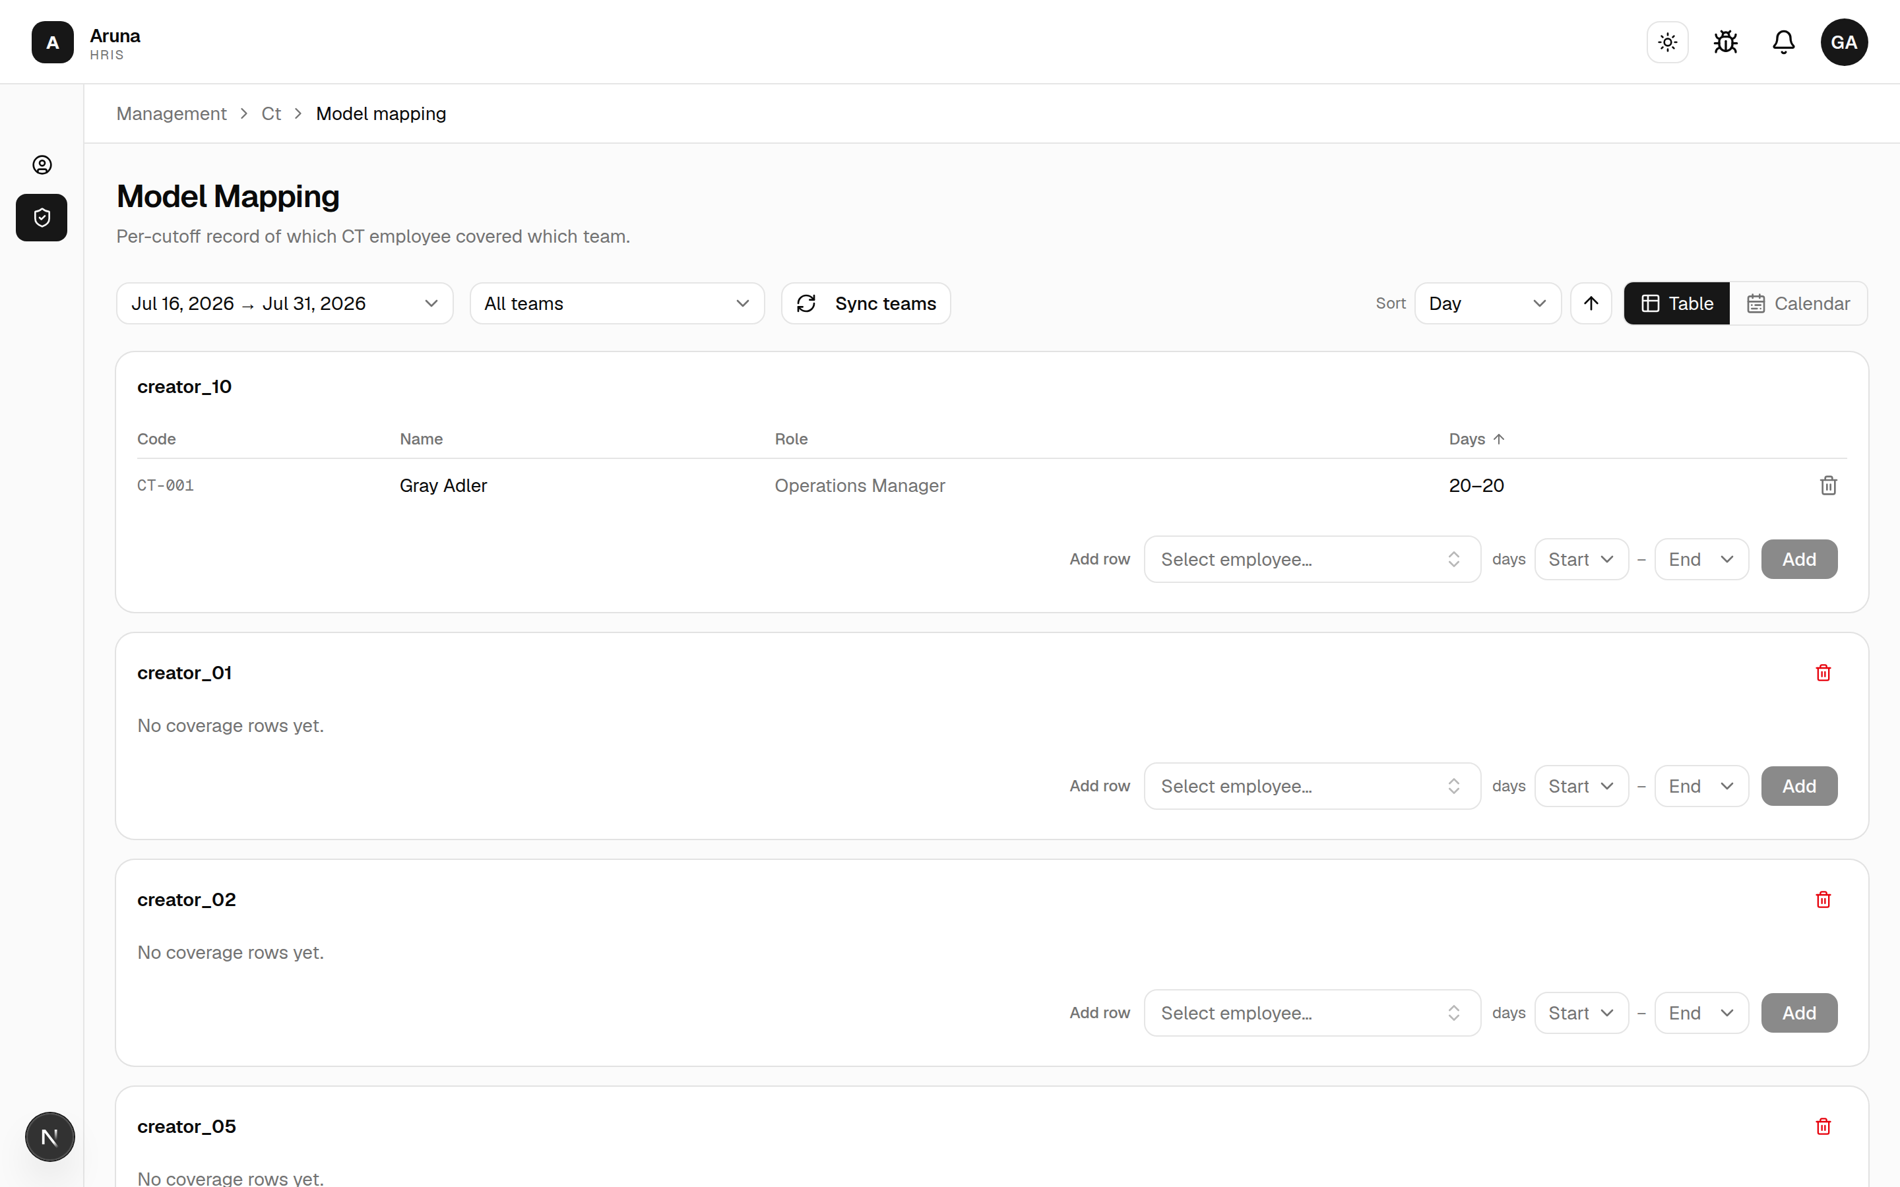
Task: Click the Role column header
Action: click(792, 439)
